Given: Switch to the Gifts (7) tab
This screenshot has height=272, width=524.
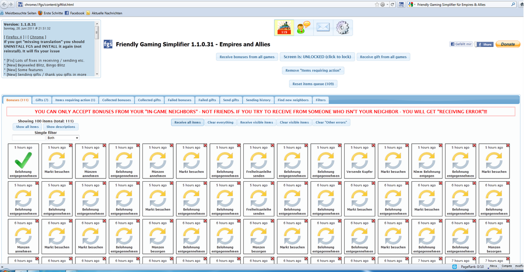Looking at the screenshot, I should 42,100.
